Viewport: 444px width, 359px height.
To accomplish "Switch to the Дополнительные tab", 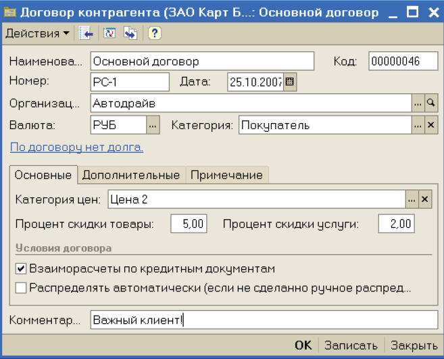I will [131, 175].
